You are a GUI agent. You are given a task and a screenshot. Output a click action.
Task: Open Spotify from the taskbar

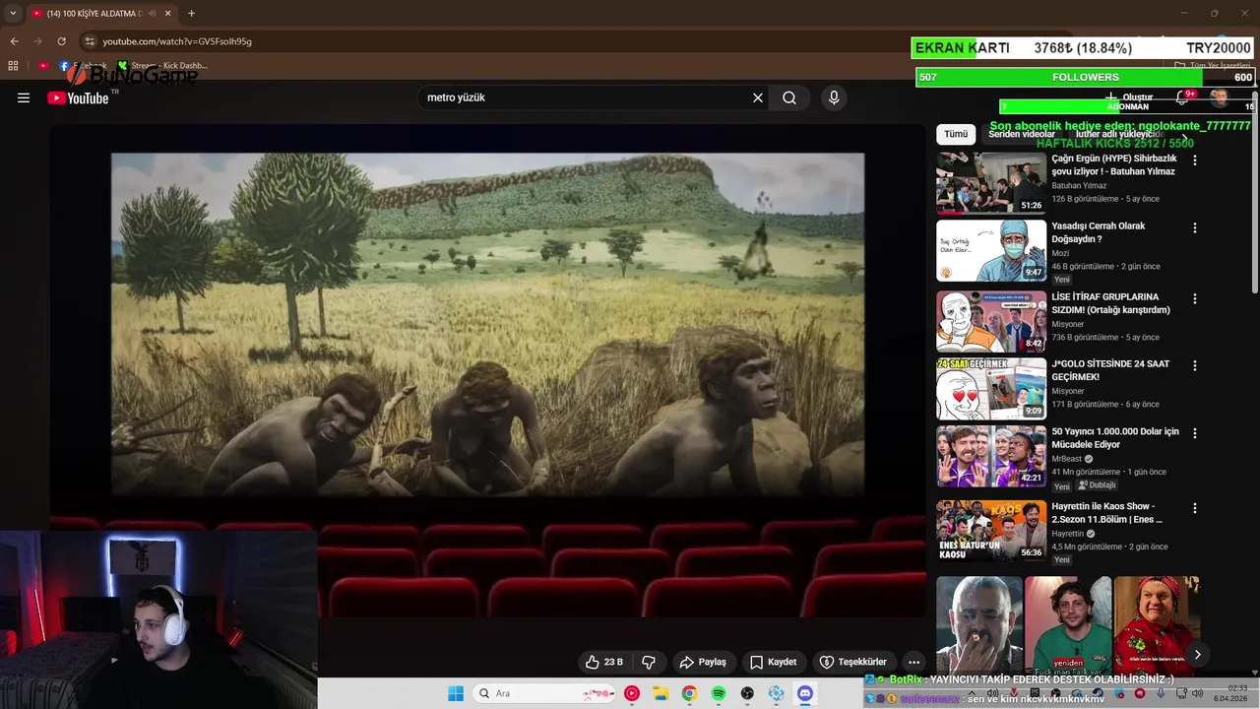(x=719, y=693)
